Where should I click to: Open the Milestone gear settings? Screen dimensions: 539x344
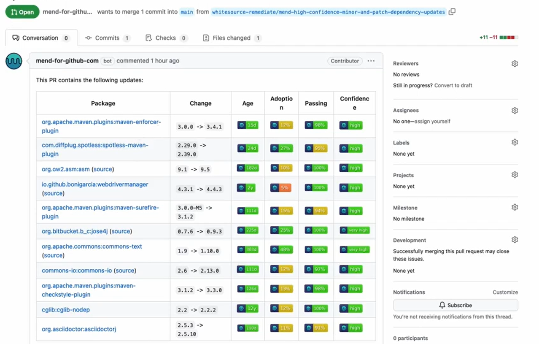click(x=515, y=207)
